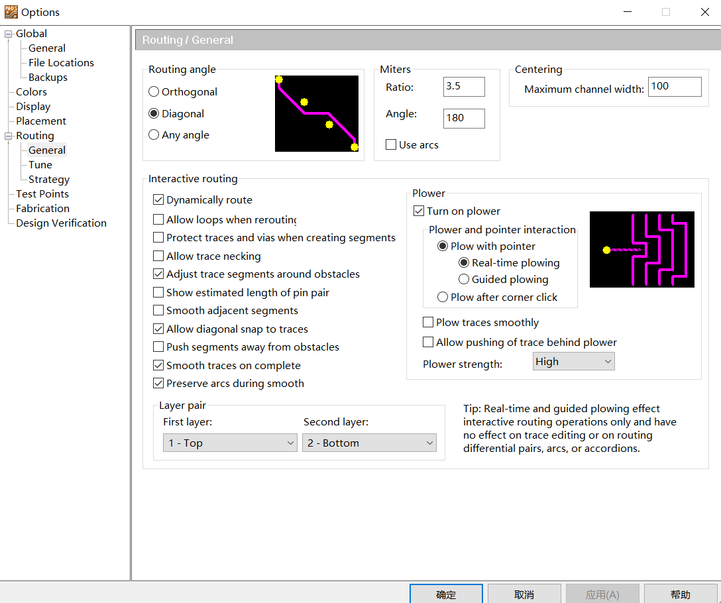
Task: Click 取消 (Cancel) button
Action: pyautogui.click(x=524, y=594)
